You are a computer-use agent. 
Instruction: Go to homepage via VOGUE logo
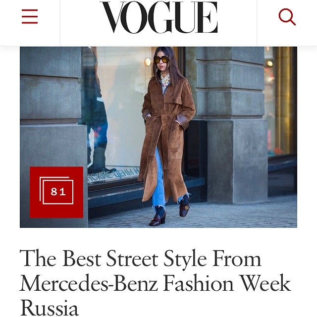pyautogui.click(x=159, y=17)
